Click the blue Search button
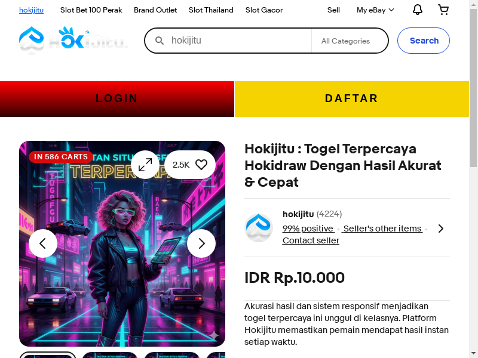This screenshot has width=478, height=358. pyautogui.click(x=424, y=41)
